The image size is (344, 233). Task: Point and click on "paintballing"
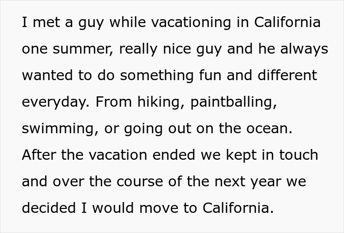click(x=230, y=102)
